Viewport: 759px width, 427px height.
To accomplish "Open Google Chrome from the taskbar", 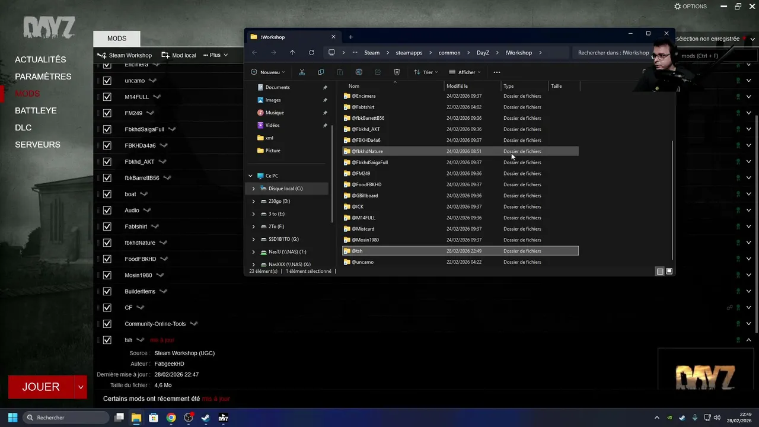I will coord(171,418).
